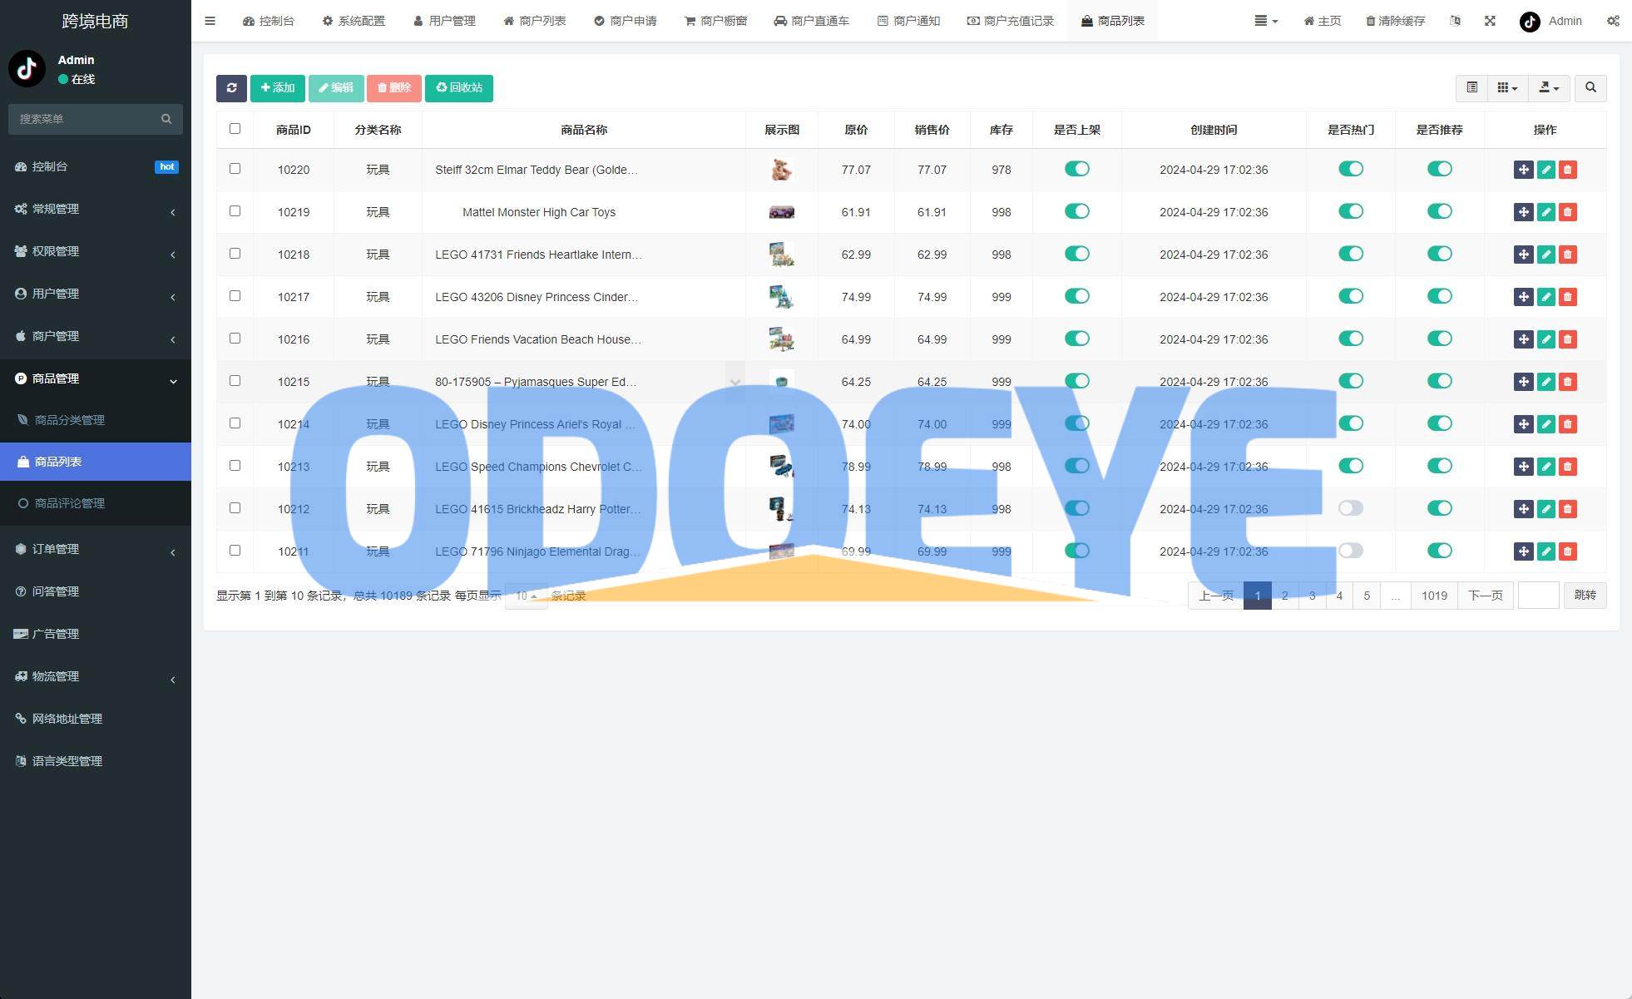Click the Admin avatar in the sidebar
1632x999 pixels.
point(27,69)
